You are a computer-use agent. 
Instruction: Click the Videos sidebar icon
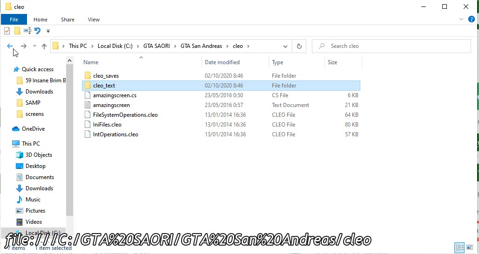click(x=20, y=222)
